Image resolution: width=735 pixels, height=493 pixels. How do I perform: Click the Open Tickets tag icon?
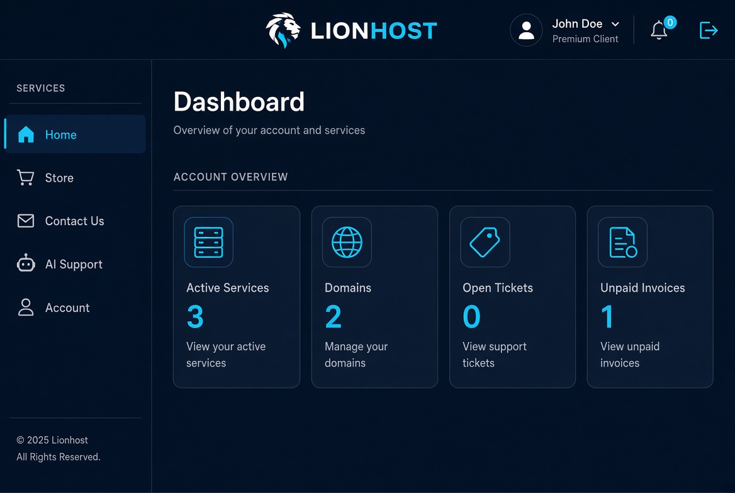click(485, 242)
